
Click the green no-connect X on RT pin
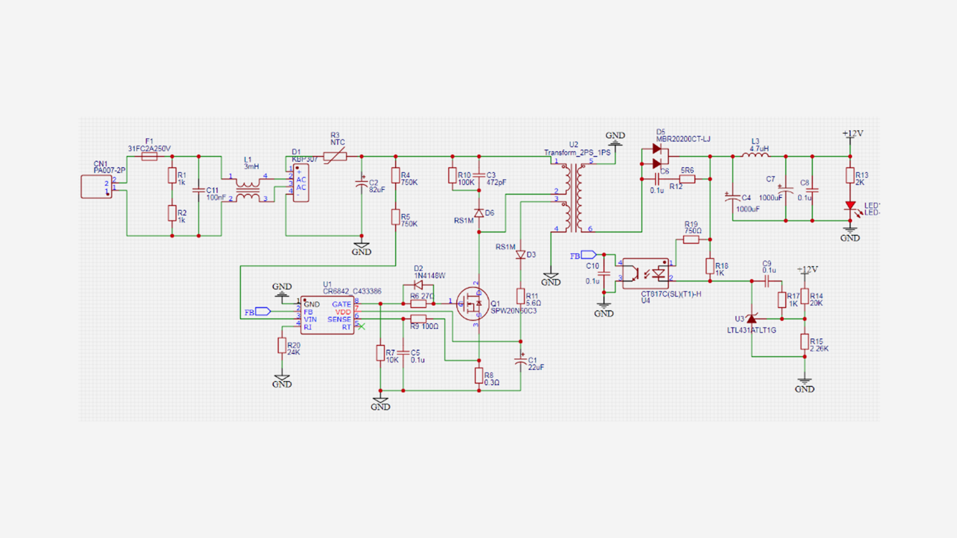[361, 327]
